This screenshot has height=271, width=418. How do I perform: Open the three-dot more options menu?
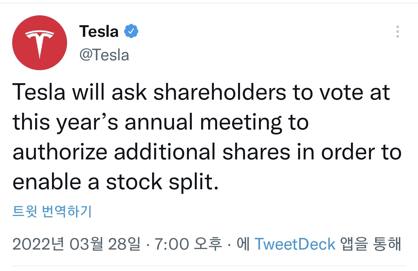(x=397, y=32)
